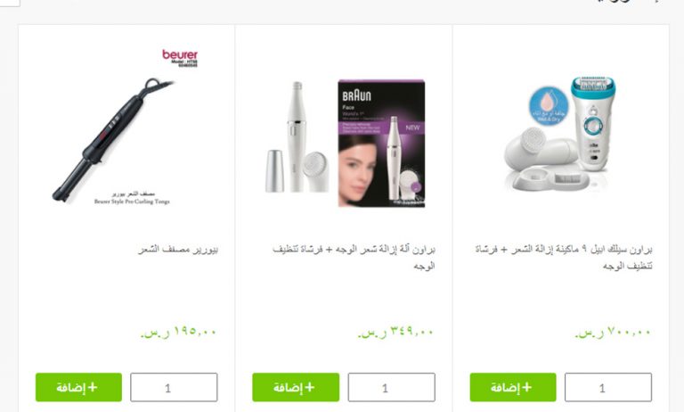Click the plus icon on the Silk-épil 9 add button

(527, 387)
